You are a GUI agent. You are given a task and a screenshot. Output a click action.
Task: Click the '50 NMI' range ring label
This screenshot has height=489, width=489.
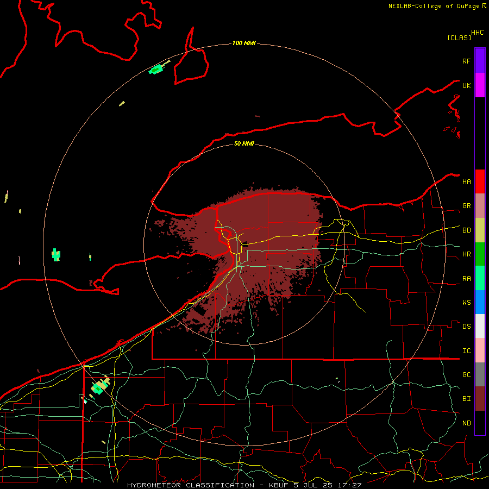(x=244, y=143)
